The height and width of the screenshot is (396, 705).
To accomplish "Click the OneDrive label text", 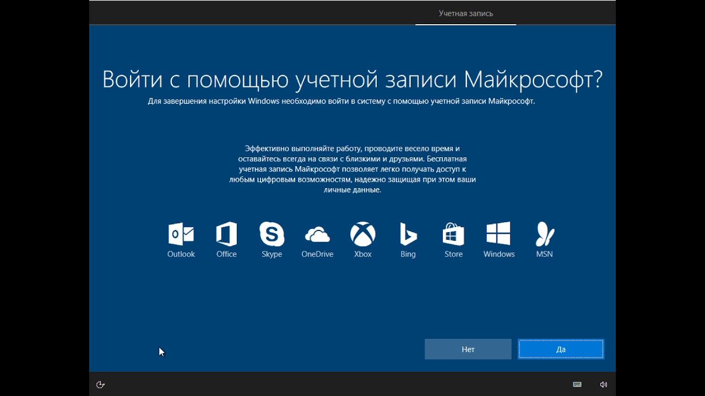I will pyautogui.click(x=317, y=254).
